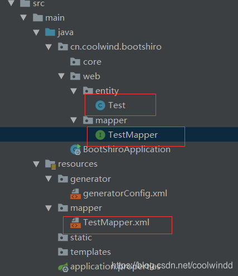Image resolution: width=238 pixels, height=276 pixels.
Task: Collapse the cn.coolwind.bootshiro package arrow
Action: [48, 47]
